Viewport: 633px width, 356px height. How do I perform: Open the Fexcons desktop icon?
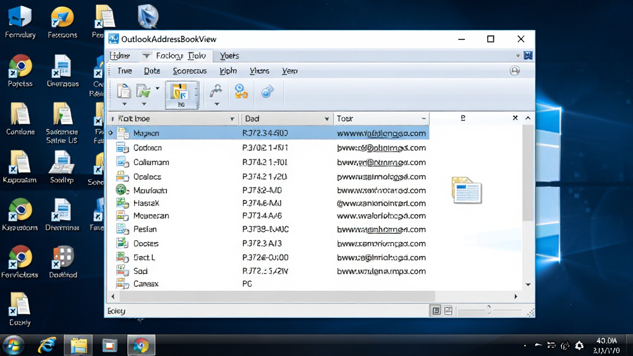pos(62,22)
